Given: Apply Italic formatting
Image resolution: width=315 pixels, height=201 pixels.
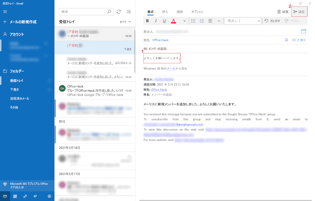Looking at the screenshot, I should point(156,21).
